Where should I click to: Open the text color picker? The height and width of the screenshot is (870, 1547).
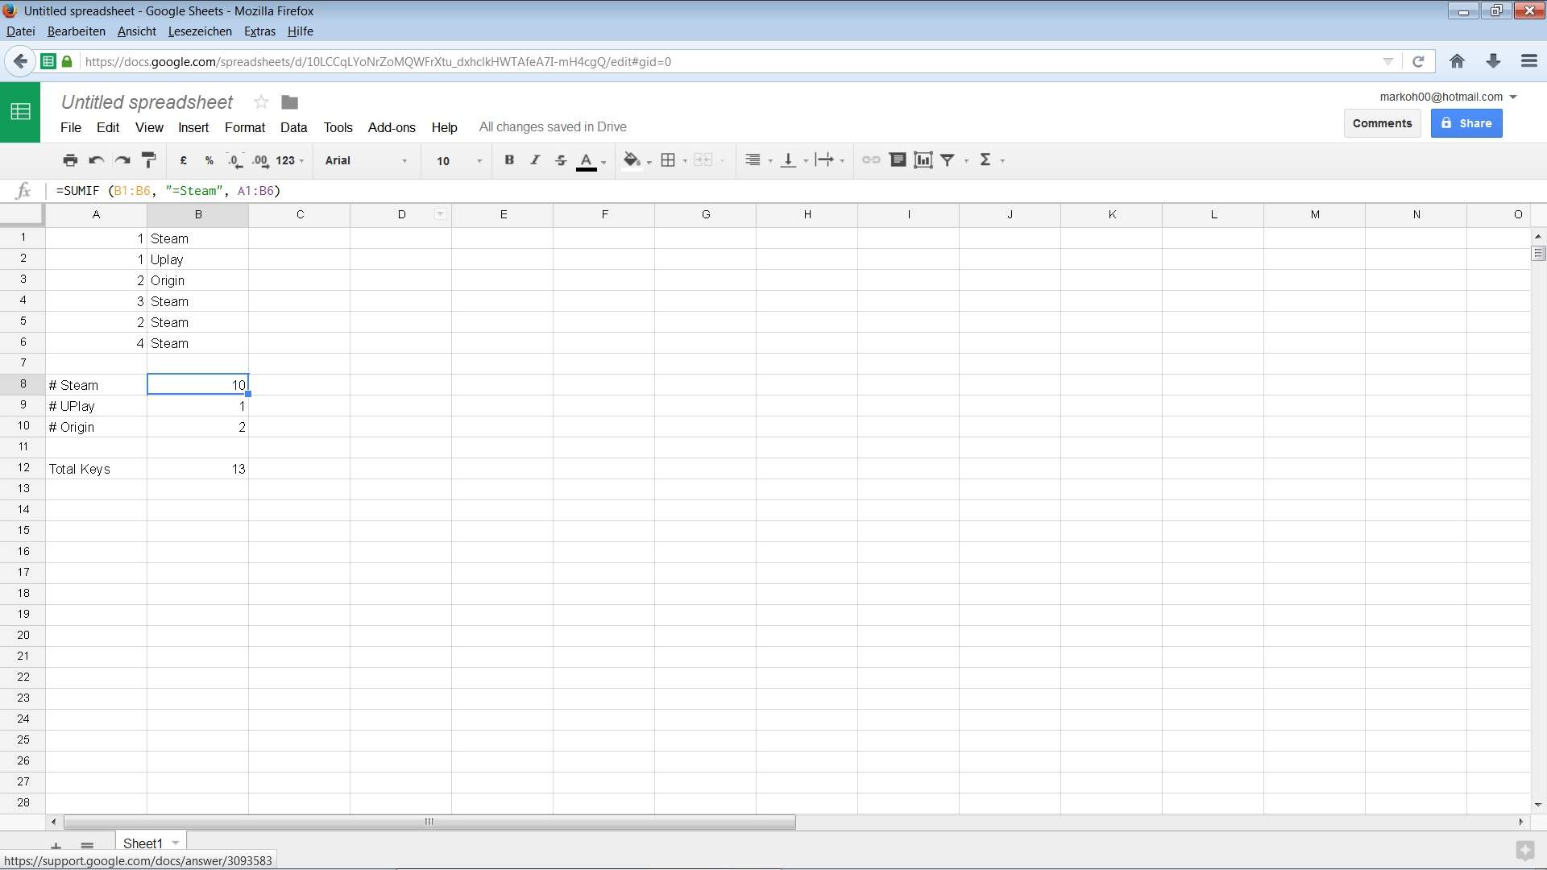click(587, 160)
